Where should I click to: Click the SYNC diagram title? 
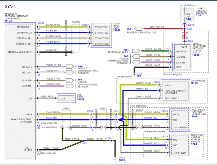[10, 6]
